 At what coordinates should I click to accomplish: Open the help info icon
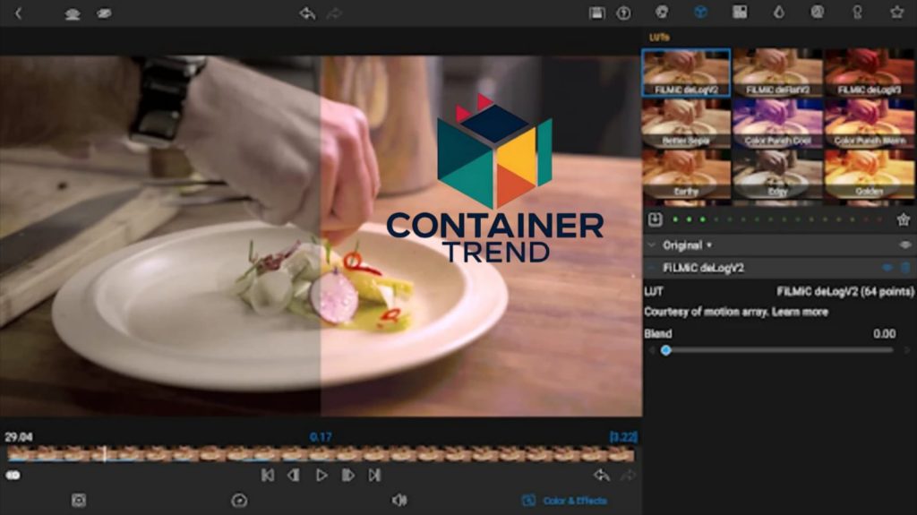tap(623, 13)
